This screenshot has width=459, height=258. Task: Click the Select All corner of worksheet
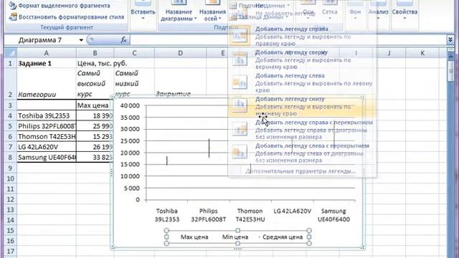coord(11,53)
